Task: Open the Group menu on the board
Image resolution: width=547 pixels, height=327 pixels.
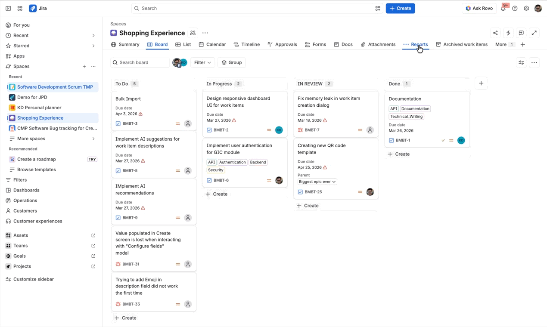Action: tap(232, 62)
